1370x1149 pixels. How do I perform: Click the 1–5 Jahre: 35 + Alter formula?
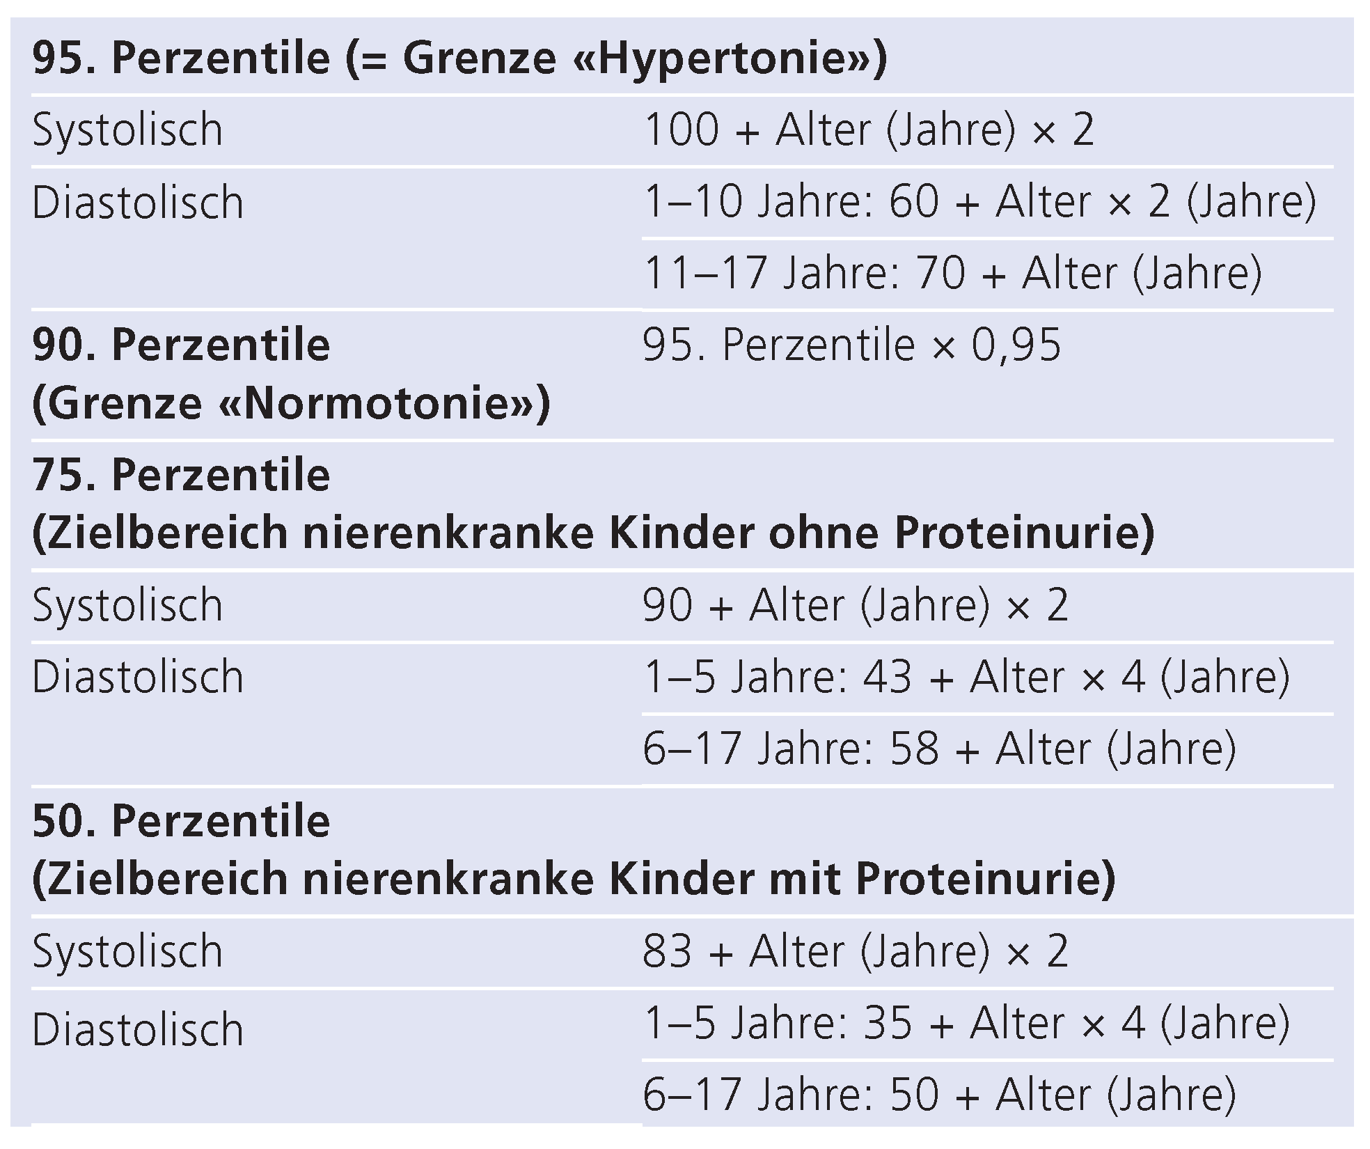click(x=966, y=1023)
